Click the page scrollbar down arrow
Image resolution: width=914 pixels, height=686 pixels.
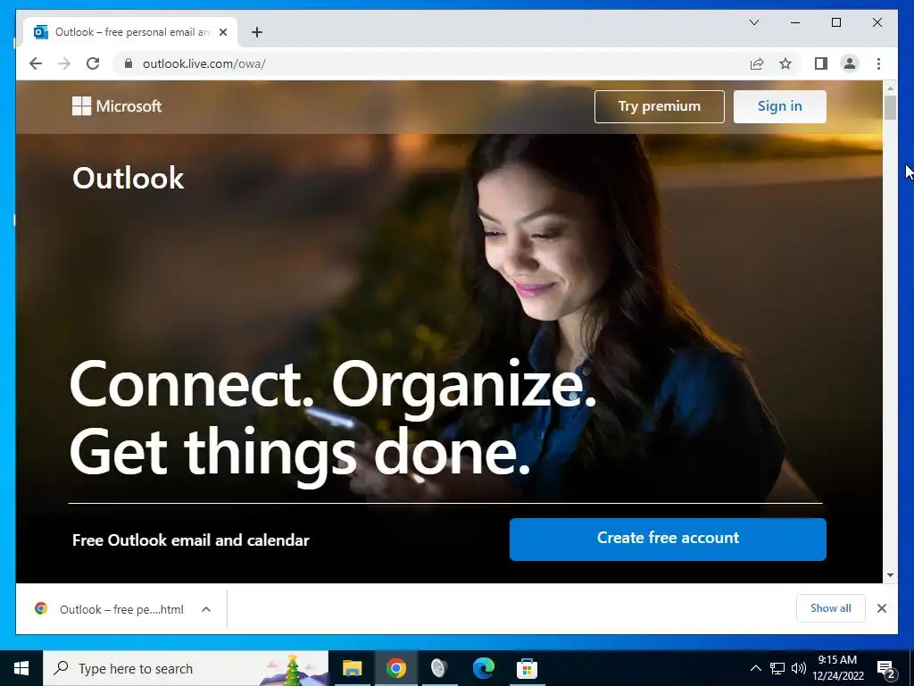pyautogui.click(x=890, y=575)
